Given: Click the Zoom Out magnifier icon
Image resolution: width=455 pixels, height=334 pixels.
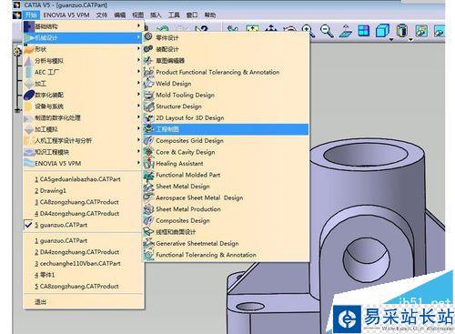Looking at the screenshot, I should tap(327, 31).
